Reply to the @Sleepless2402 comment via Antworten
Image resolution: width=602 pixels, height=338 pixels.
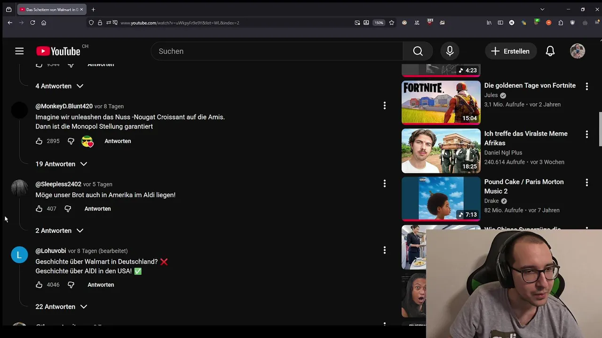97,208
